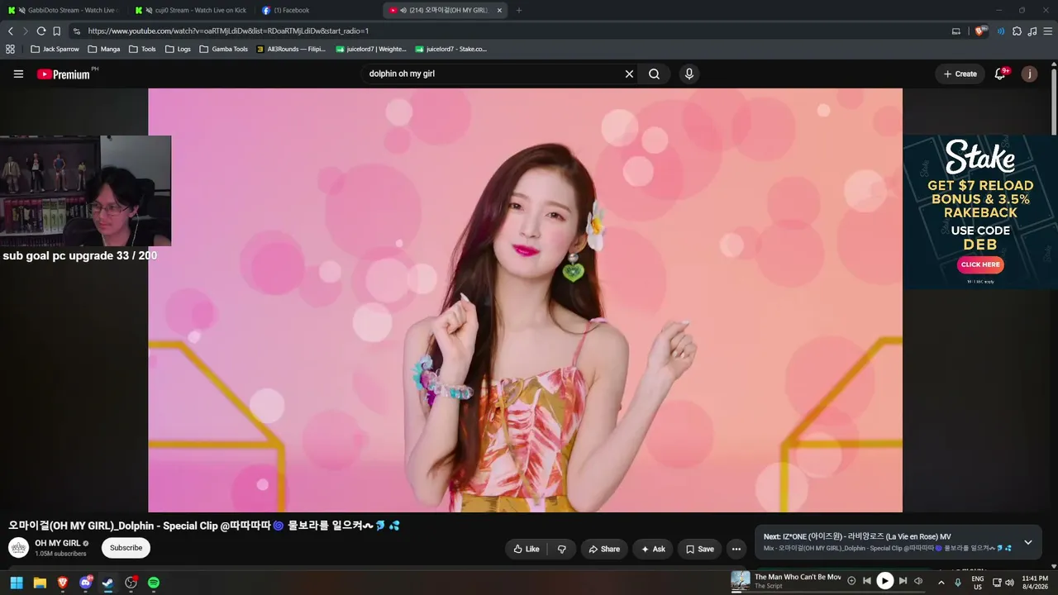Open the browser extensions puzzle icon
This screenshot has height=595, width=1058.
coord(1017,31)
